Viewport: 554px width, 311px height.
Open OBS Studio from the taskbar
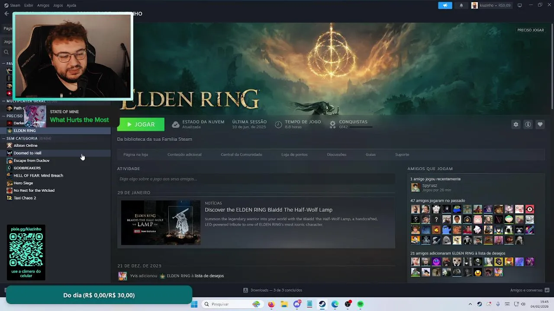pyautogui.click(x=348, y=304)
